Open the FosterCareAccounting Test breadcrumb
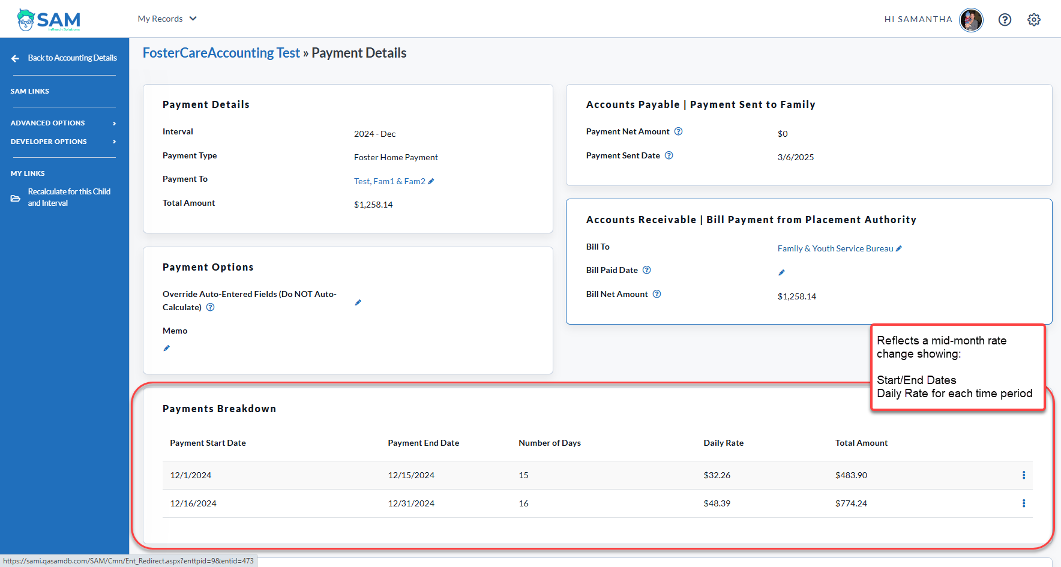The height and width of the screenshot is (567, 1061). tap(221, 53)
